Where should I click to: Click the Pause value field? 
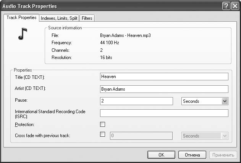pos(136,101)
